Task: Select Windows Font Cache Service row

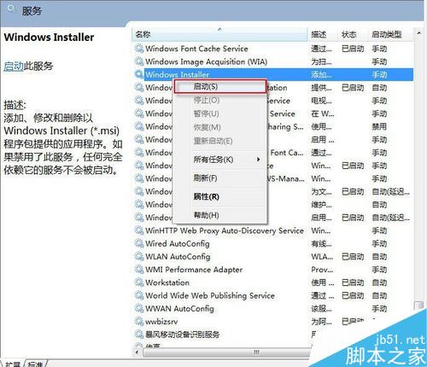Action: point(273,49)
